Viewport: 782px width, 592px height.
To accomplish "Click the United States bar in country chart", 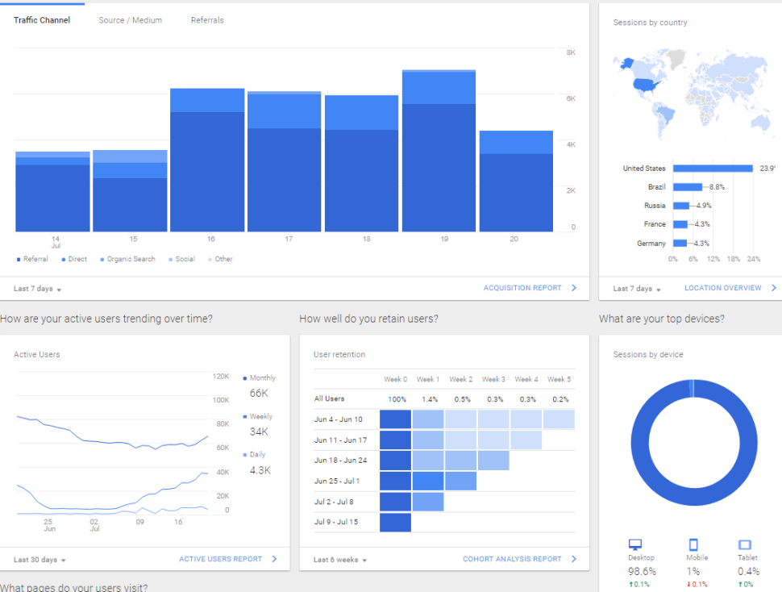I will [713, 169].
